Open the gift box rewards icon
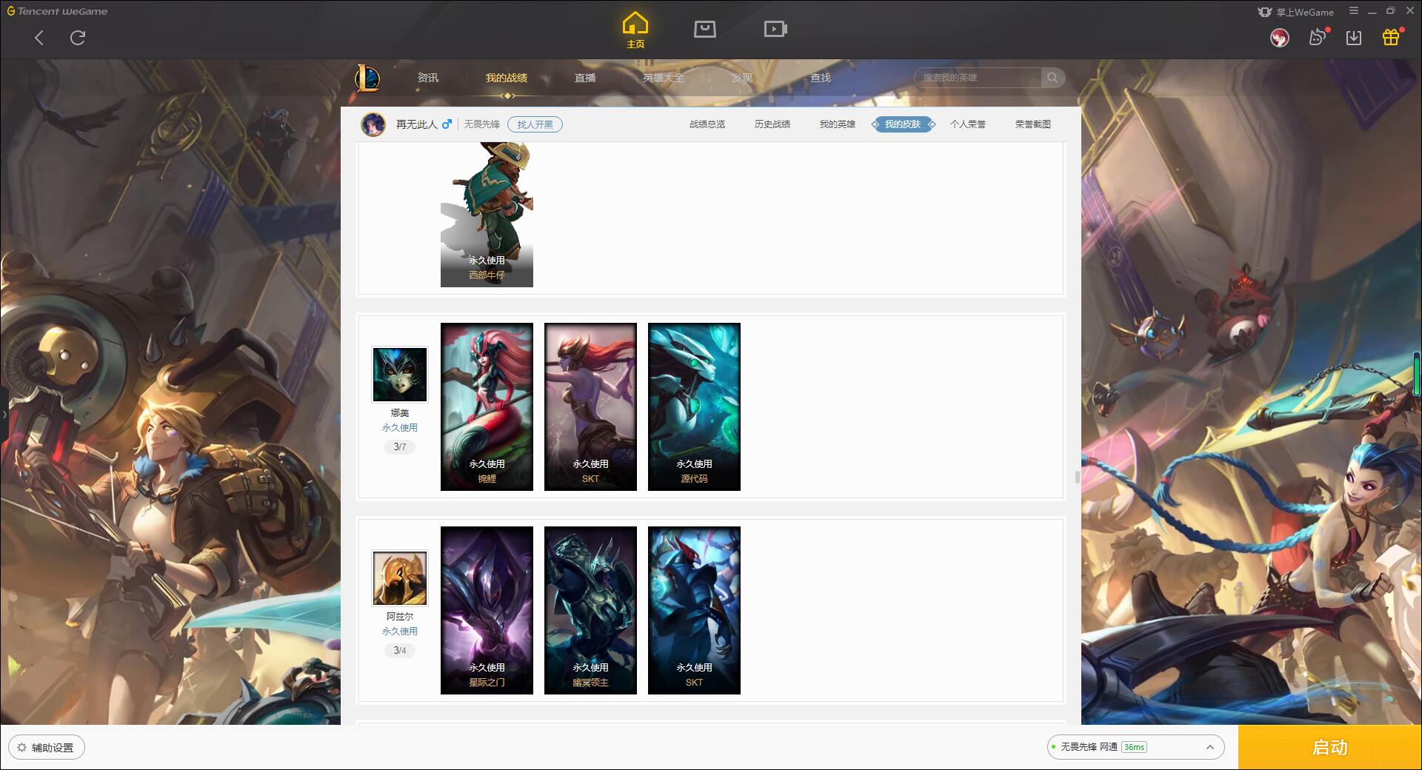Image resolution: width=1422 pixels, height=770 pixels. pos(1391,37)
